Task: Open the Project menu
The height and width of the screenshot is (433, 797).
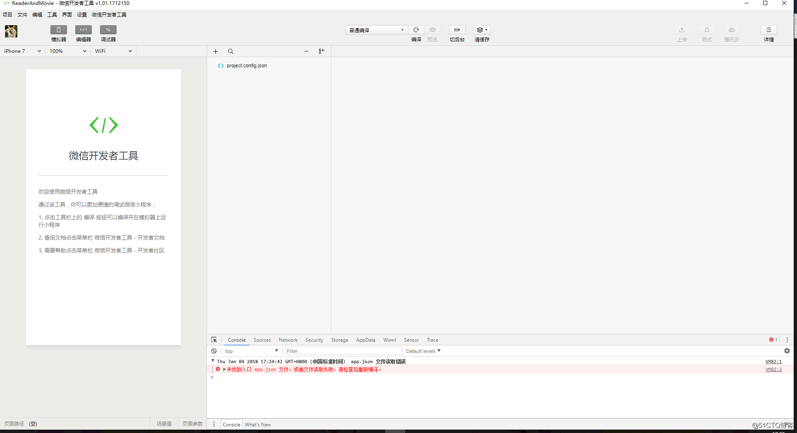Action: tap(7, 14)
